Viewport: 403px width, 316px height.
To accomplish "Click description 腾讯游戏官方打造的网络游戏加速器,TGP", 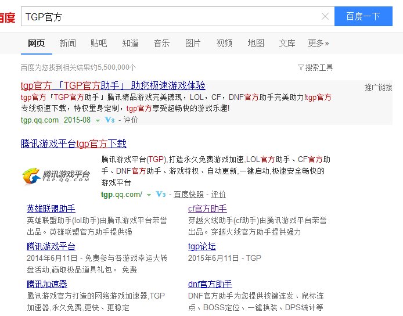I will (x=96, y=296).
